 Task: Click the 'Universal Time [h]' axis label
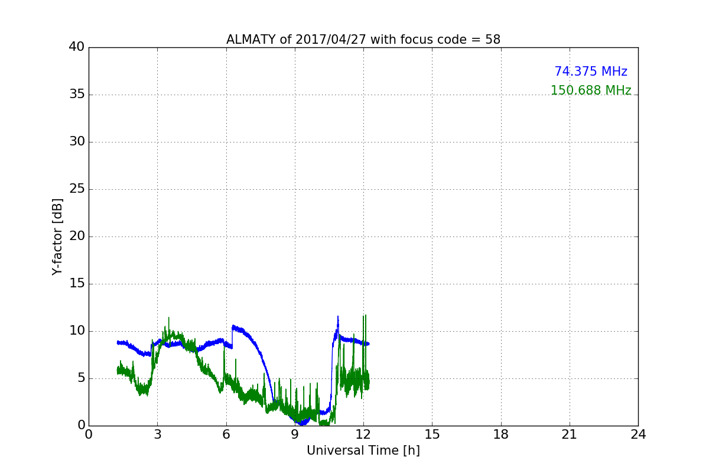(x=363, y=451)
